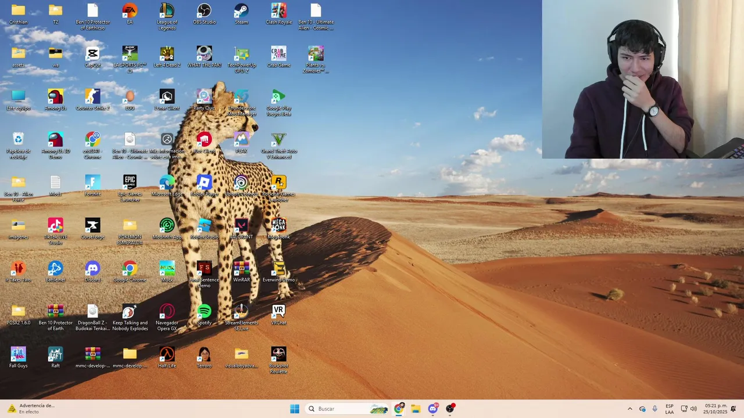Open the POKEMON ESMERALDA folder
Image resolution: width=744 pixels, height=418 pixels.
click(x=130, y=231)
